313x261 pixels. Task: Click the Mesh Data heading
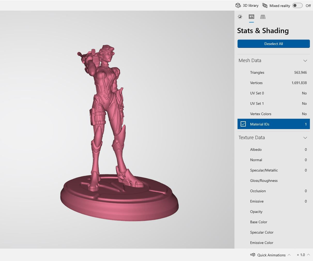(x=250, y=61)
